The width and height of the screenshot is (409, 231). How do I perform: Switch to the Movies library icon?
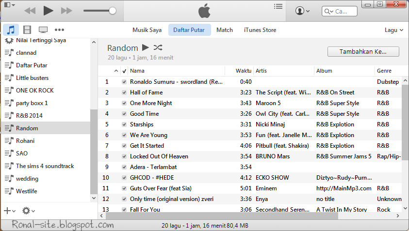tap(27, 30)
